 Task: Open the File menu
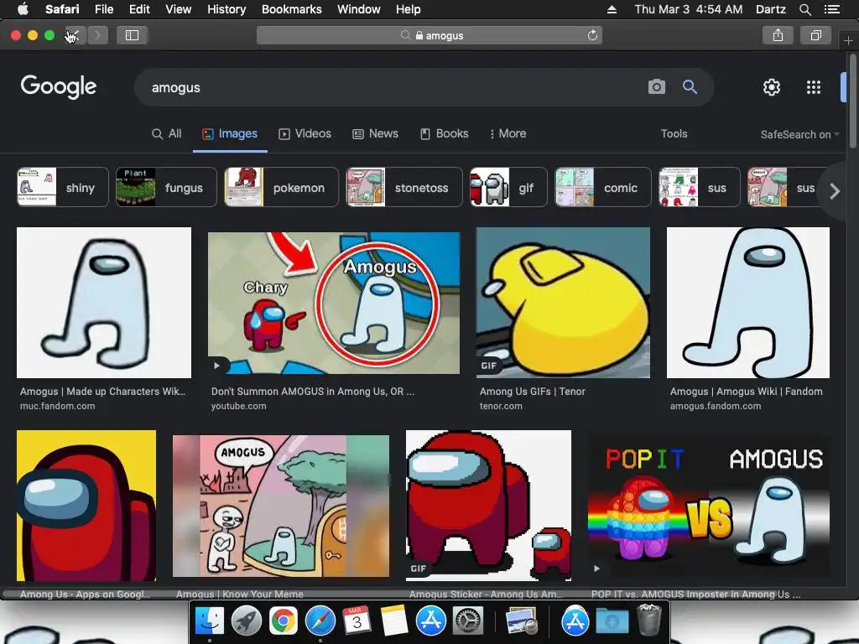click(x=103, y=9)
